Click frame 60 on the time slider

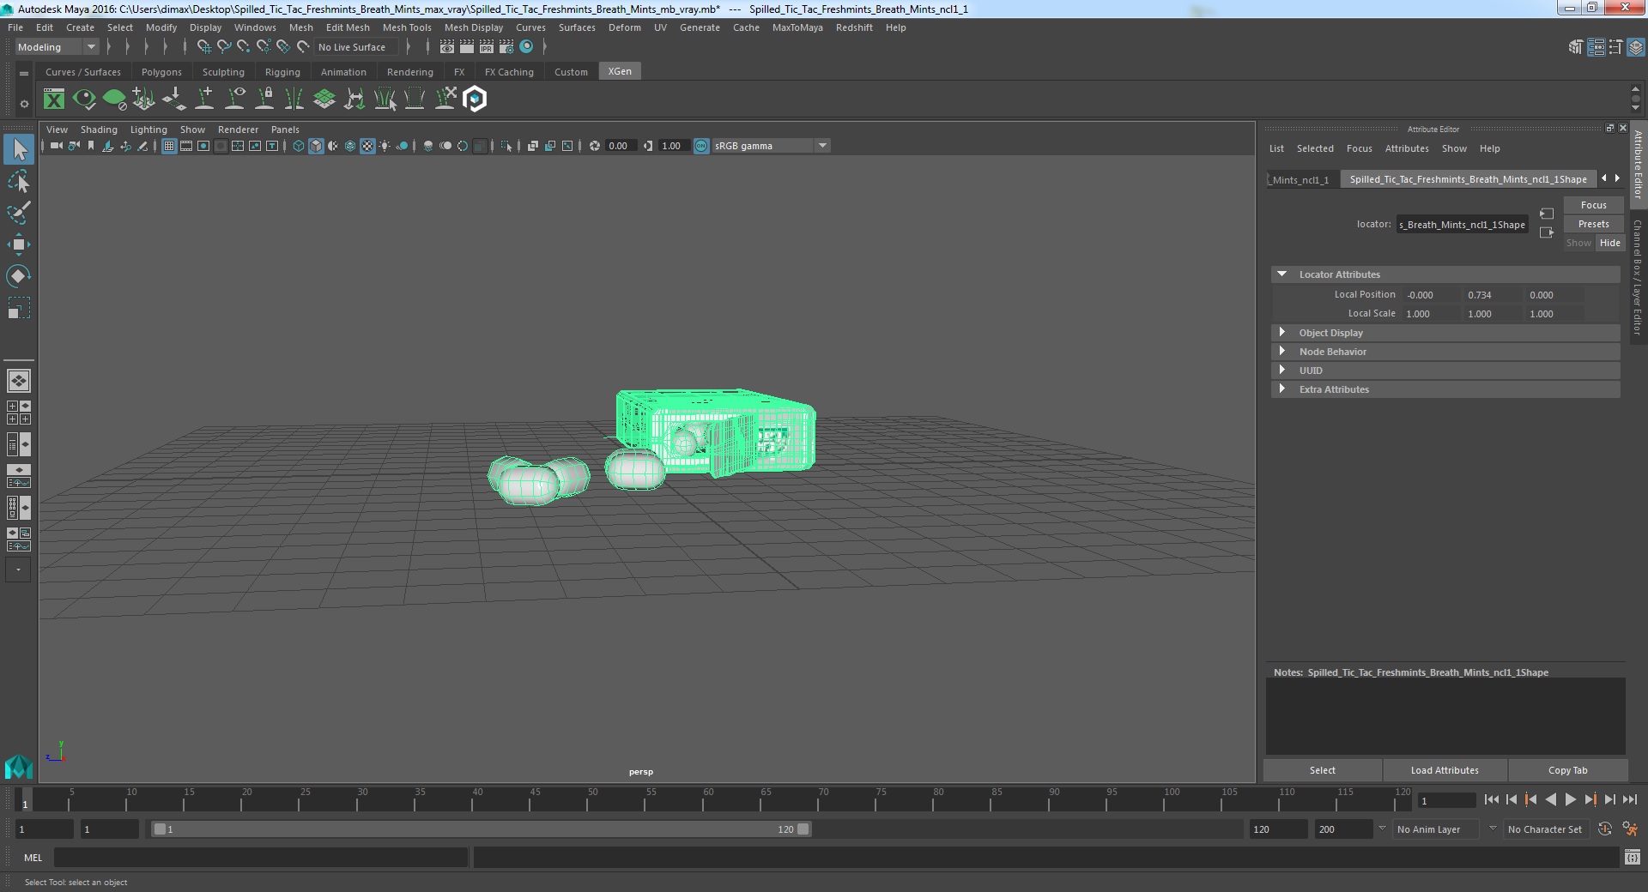coord(707,800)
